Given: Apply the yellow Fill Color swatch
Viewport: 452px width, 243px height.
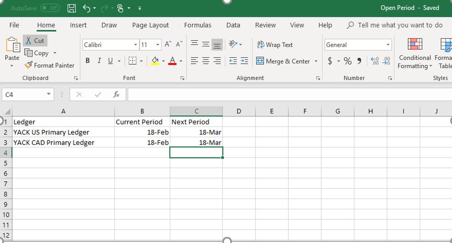Looking at the screenshot, I should pos(155,61).
